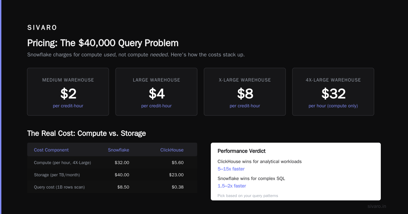Image resolution: width=408 pixels, height=214 pixels.
Task: Click the $8.50 Snowflake query cost cell
Action: pyautogui.click(x=123, y=187)
